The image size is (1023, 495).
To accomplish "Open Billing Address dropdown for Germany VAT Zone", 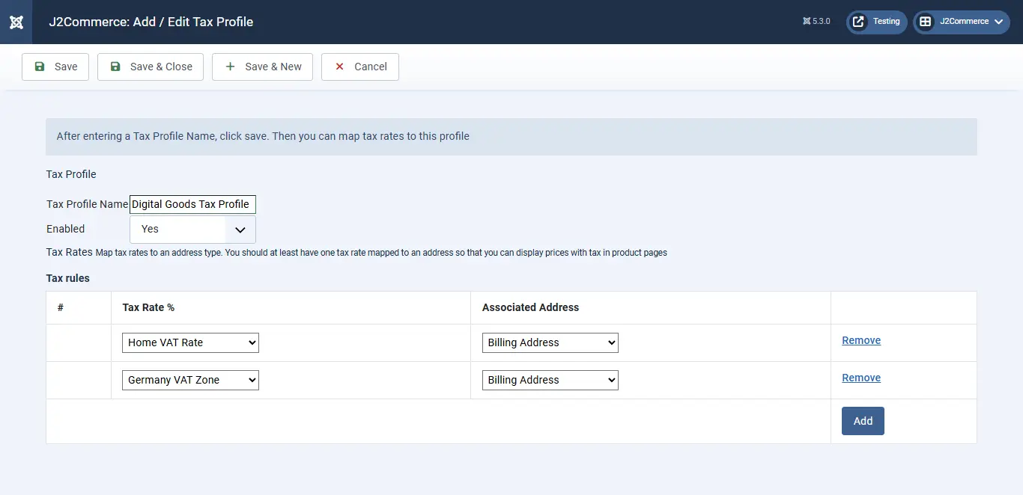I will (550, 380).
